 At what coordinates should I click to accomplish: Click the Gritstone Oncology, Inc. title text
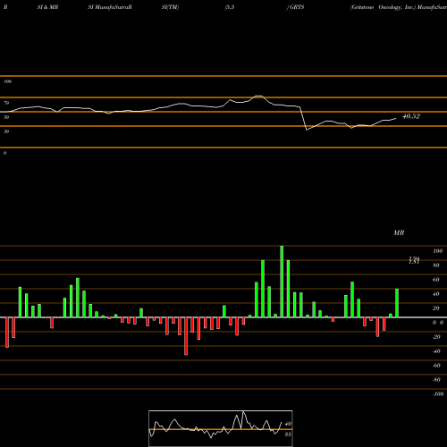(x=383, y=7)
